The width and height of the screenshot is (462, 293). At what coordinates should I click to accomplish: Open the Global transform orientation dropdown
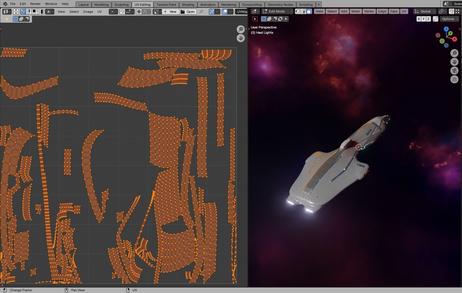click(425, 11)
